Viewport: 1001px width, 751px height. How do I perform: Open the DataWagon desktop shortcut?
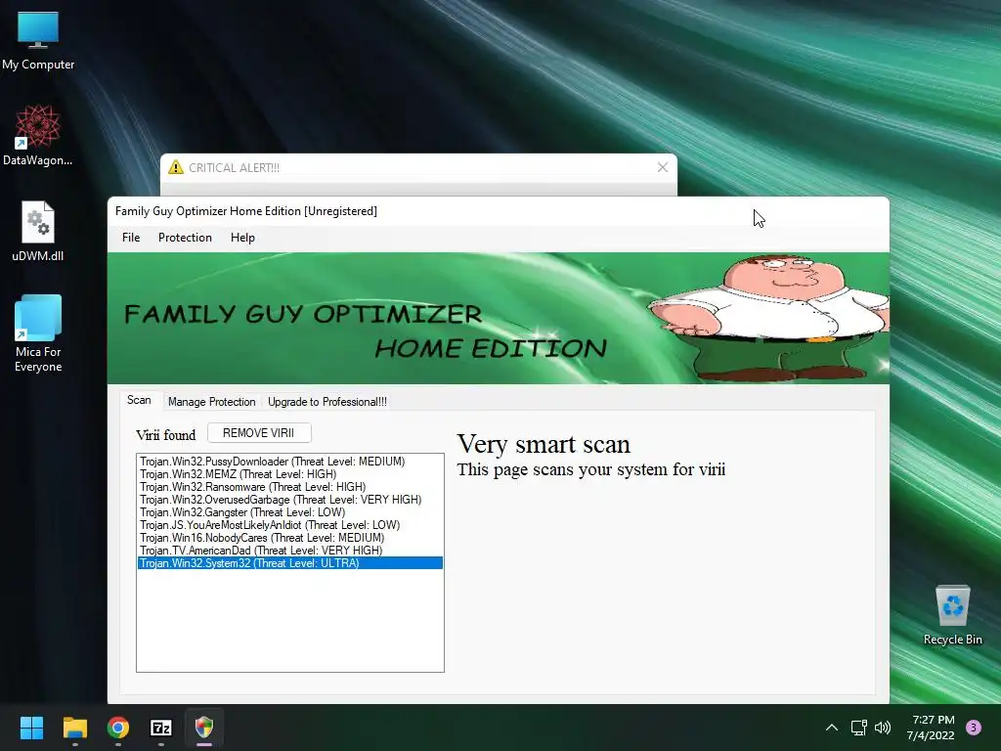point(38,135)
